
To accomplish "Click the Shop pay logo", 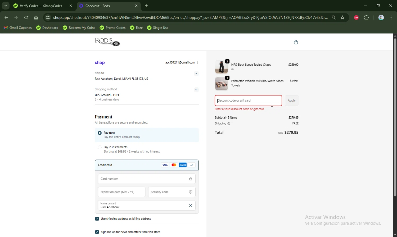I will (x=100, y=63).
